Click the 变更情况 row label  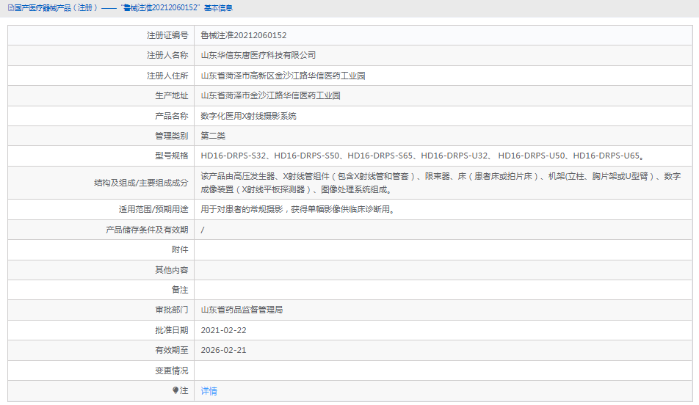coord(171,371)
